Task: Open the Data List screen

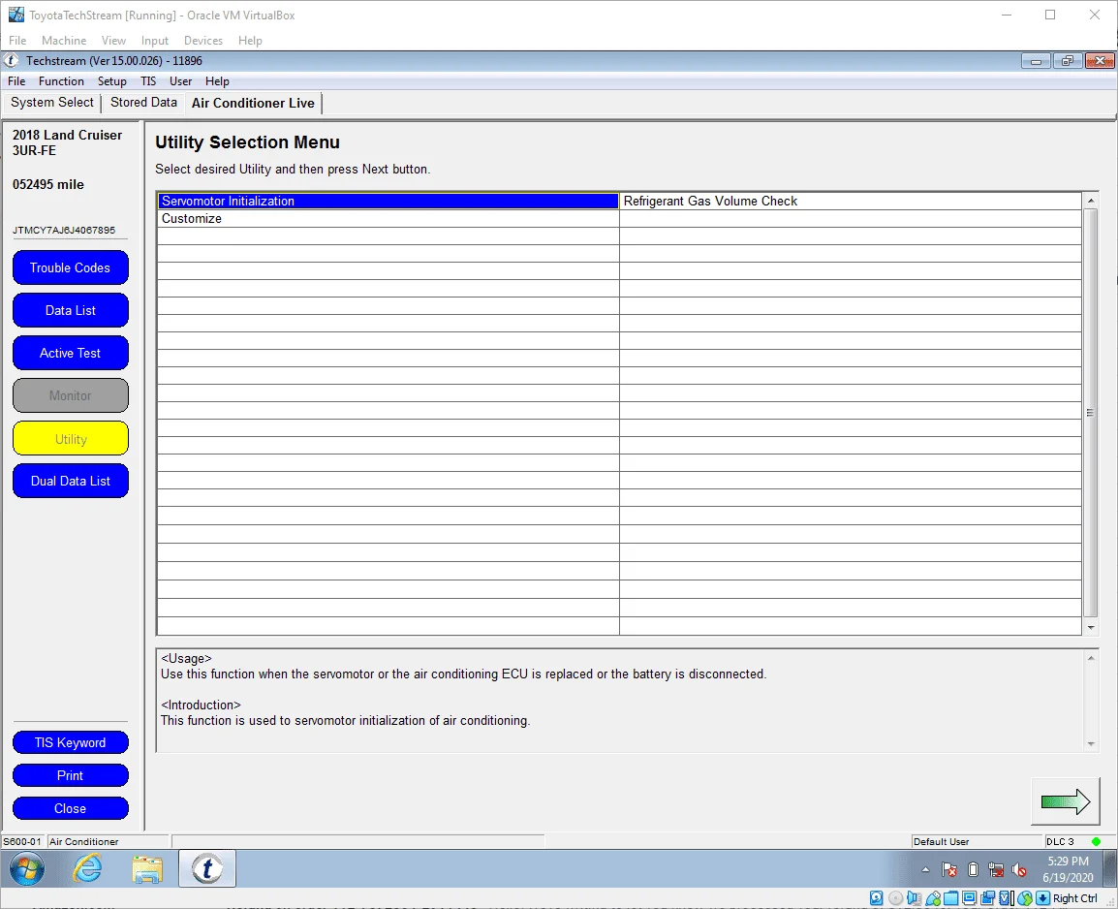Action: pos(70,310)
